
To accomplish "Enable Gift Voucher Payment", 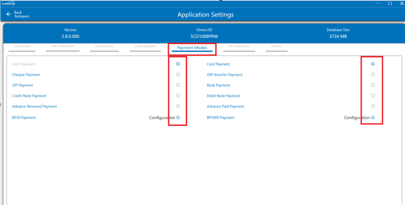I will point(373,75).
